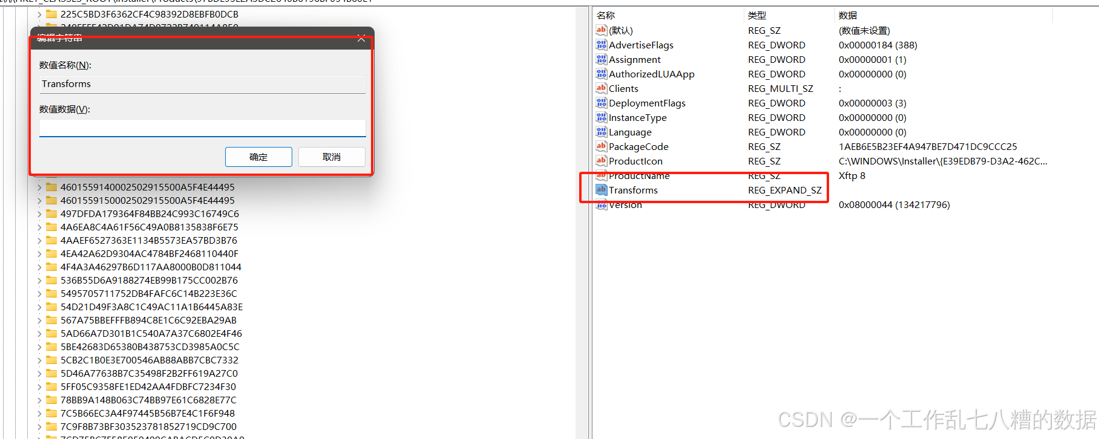Close the edit string dialog
This screenshot has width=1099, height=439.
[x=361, y=38]
